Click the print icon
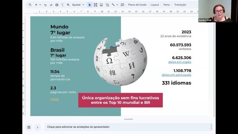This screenshot has height=134, width=238. click(x=57, y=5)
